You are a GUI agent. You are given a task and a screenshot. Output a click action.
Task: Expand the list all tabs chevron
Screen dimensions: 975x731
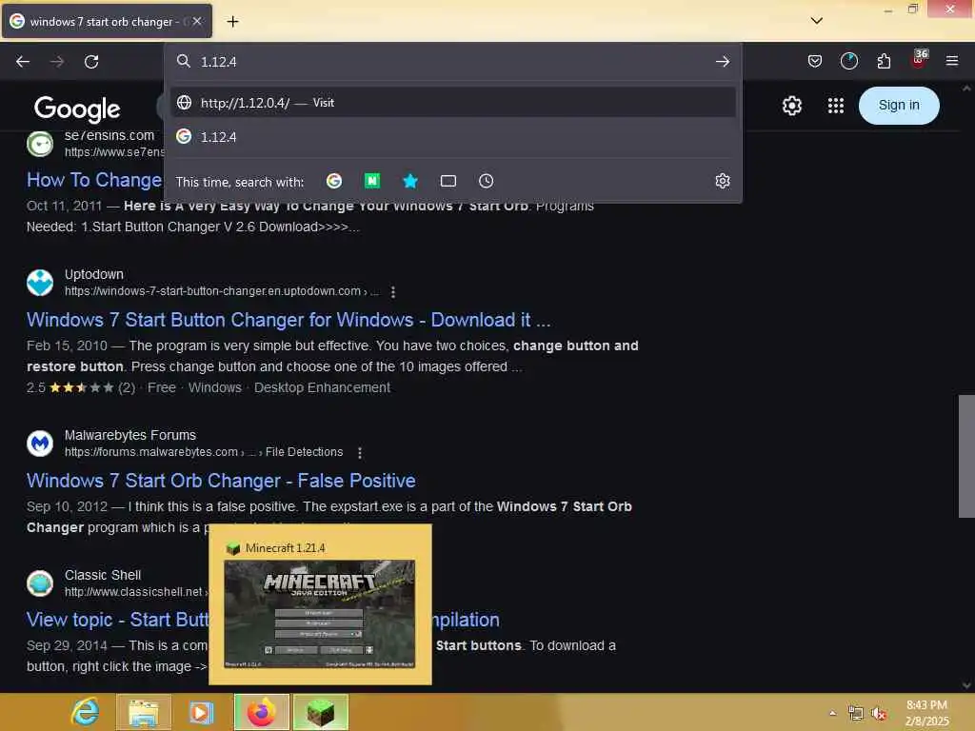816,21
